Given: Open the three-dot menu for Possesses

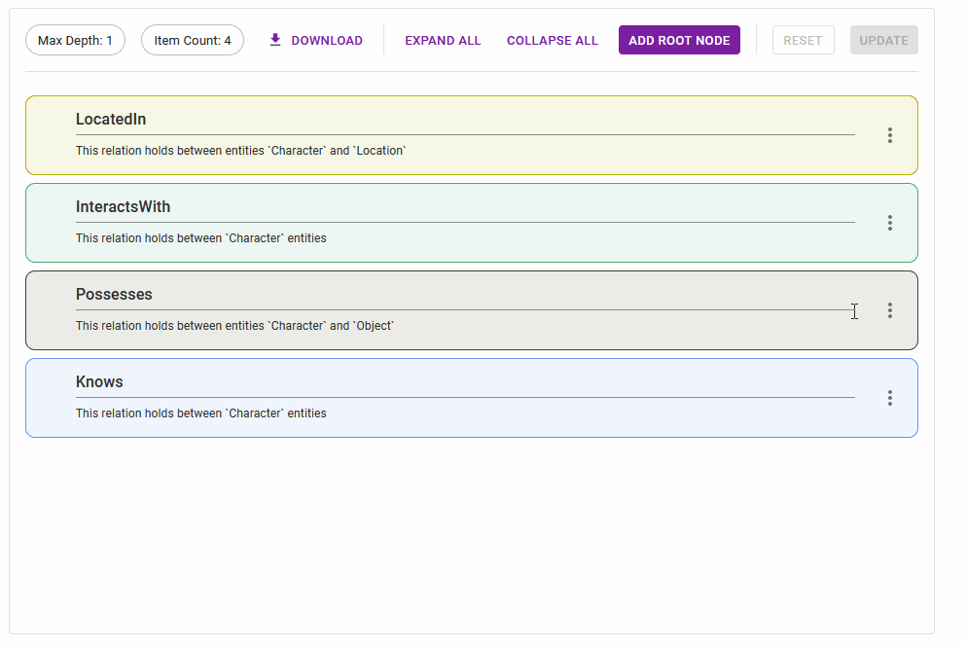Looking at the screenshot, I should click(x=890, y=310).
